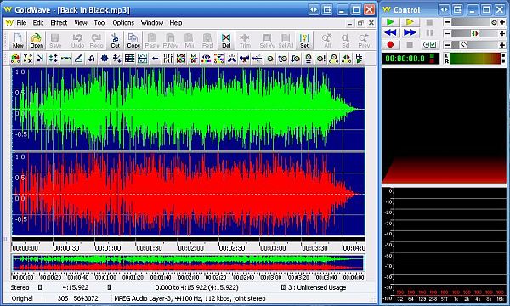Click the triangle ramp effect icon
The height and width of the screenshot is (306, 510).
(x=79, y=59)
